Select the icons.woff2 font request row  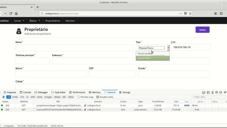[113, 110]
